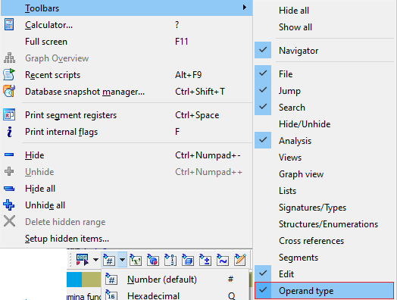Open Setup hidden items...

coord(127,239)
